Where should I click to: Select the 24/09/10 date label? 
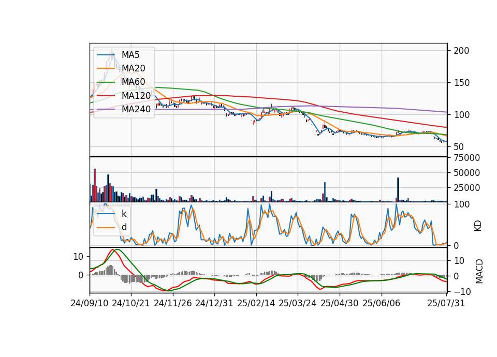pyautogui.click(x=90, y=303)
